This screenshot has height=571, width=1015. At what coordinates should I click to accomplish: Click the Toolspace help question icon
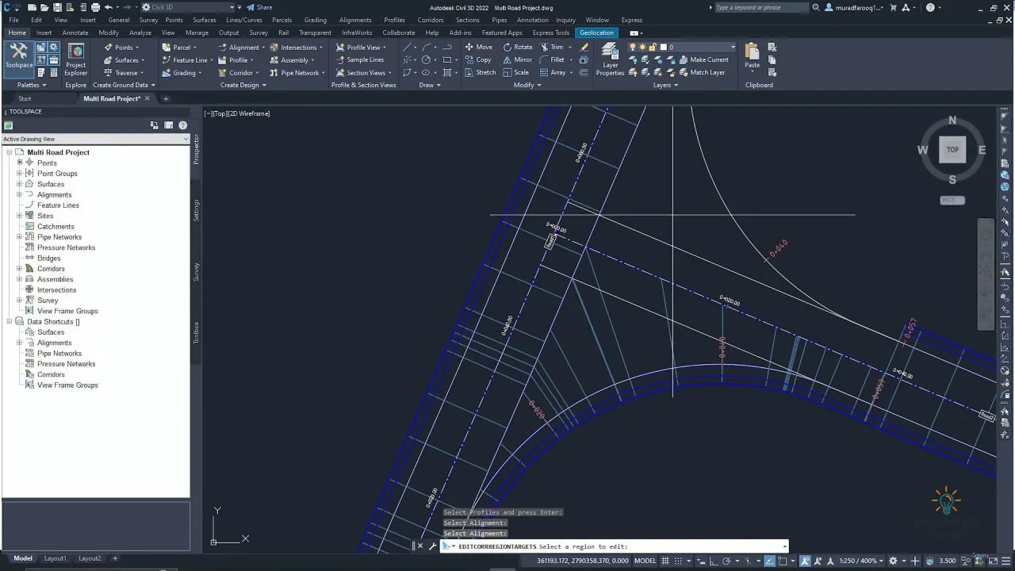pyautogui.click(x=182, y=125)
